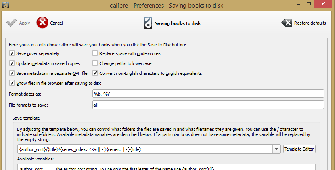
Task: Enable Change paths to lowercase
Action: pos(95,63)
